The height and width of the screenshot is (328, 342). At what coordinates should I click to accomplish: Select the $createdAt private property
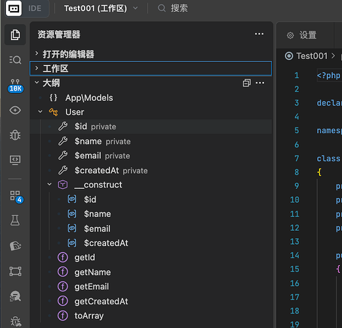(151, 171)
